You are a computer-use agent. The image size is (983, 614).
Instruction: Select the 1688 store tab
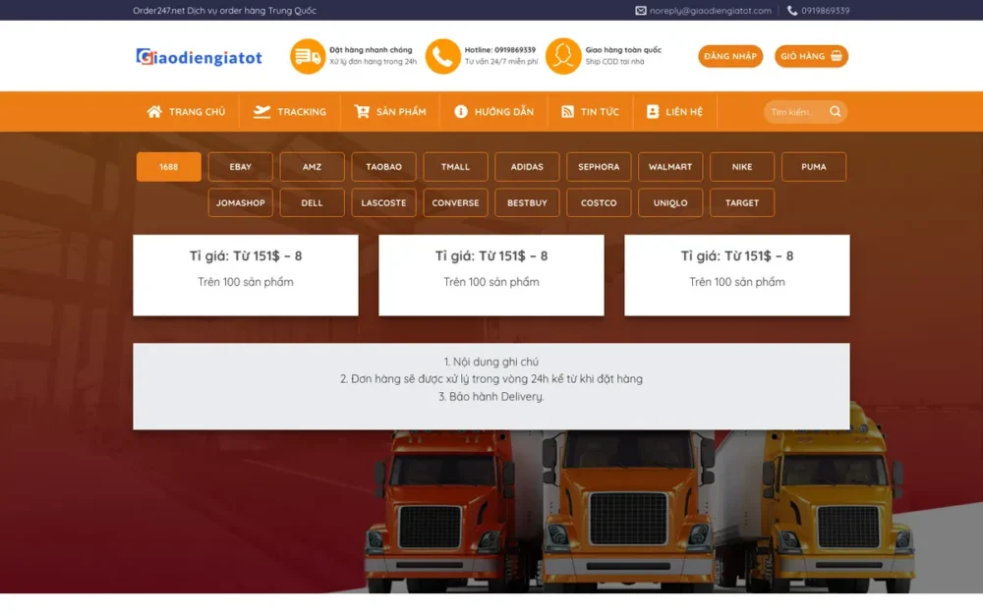169,167
